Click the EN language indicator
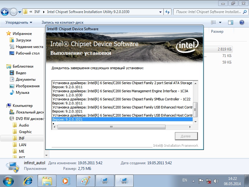 coord(185,180)
